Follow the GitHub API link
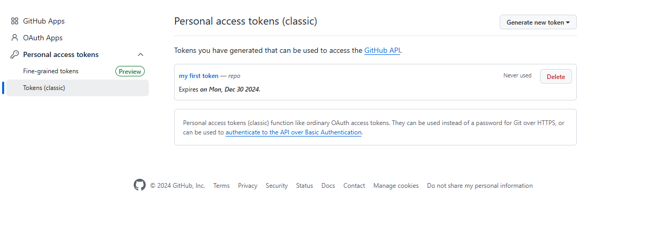Viewport: 668px width, 238px height. tap(382, 51)
